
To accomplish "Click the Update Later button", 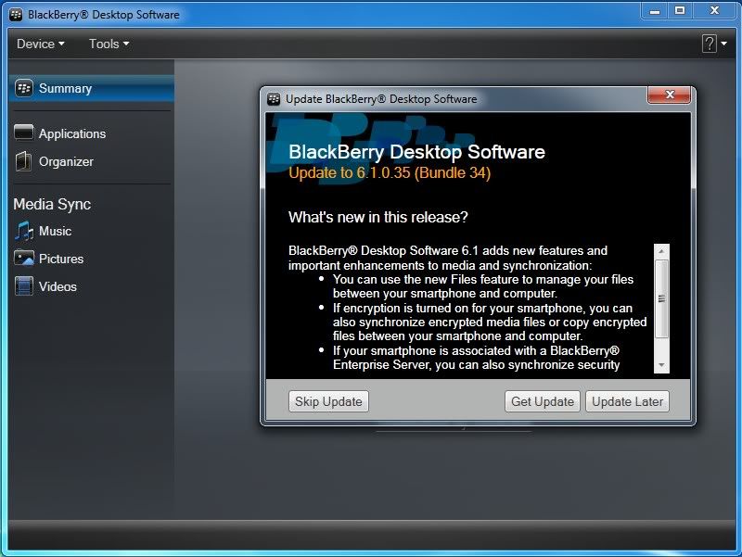I will 628,401.
